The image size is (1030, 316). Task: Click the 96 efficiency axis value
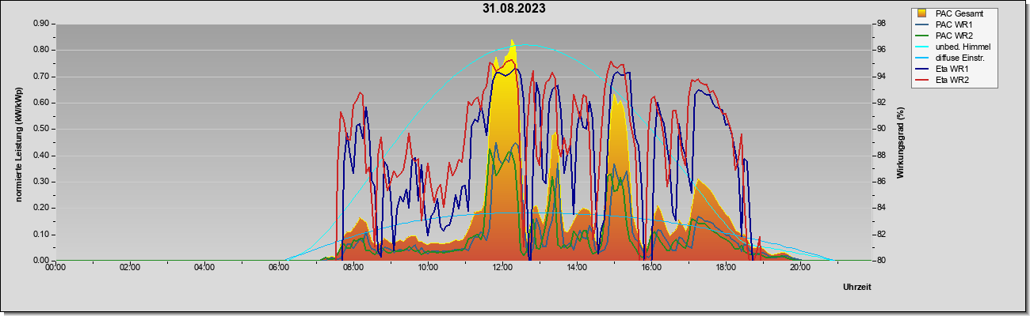point(880,50)
